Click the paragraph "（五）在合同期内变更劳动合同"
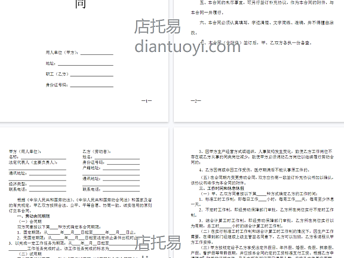Image resolution: width=344 pixels, height=258 pixels. point(262,180)
